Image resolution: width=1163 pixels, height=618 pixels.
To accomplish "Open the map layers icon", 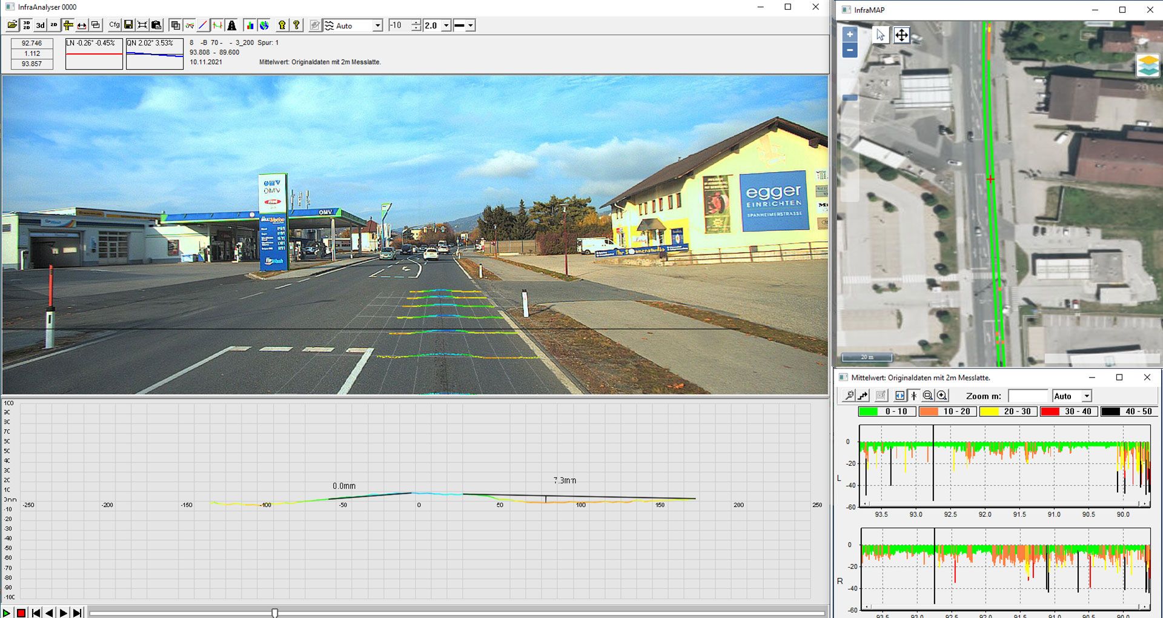I will click(x=1148, y=65).
